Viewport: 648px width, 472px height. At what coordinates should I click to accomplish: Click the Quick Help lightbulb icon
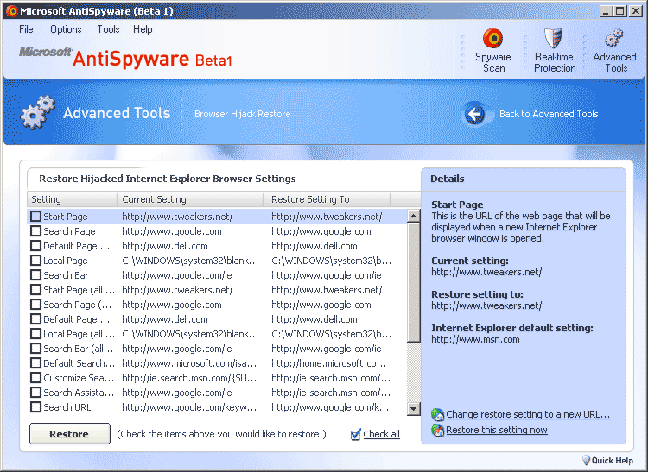(586, 460)
